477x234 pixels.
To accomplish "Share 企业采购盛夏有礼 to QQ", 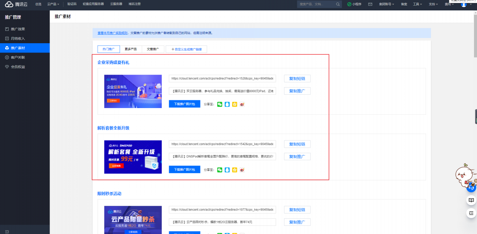I will 227,104.
